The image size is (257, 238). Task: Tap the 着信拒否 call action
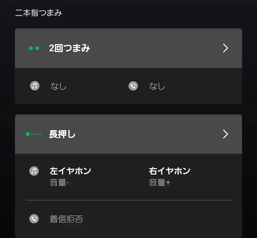click(66, 219)
